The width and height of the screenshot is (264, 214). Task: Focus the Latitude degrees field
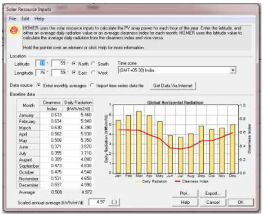(40, 64)
